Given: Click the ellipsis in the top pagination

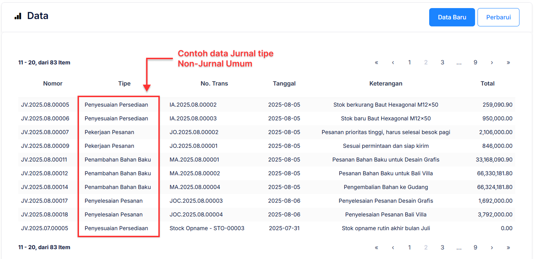Looking at the screenshot, I should (x=459, y=62).
